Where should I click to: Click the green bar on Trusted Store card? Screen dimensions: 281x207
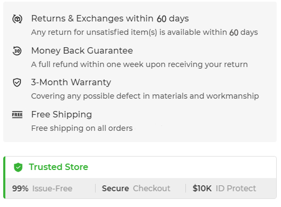(4, 178)
